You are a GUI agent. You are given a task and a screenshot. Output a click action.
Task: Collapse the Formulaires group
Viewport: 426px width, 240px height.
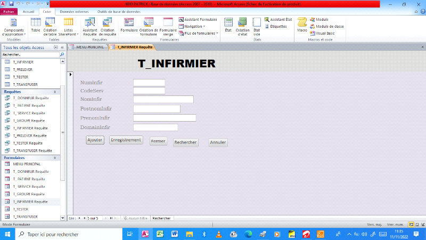pyautogui.click(x=55, y=158)
